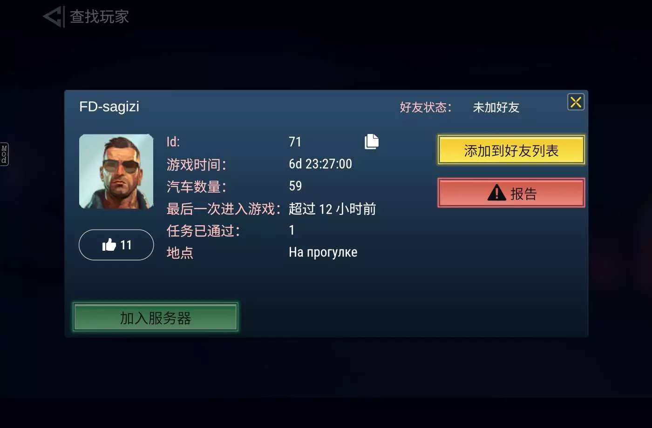Click the back arrow next to 查找玩家
Screen dimensions: 652x428
pyautogui.click(x=54, y=17)
